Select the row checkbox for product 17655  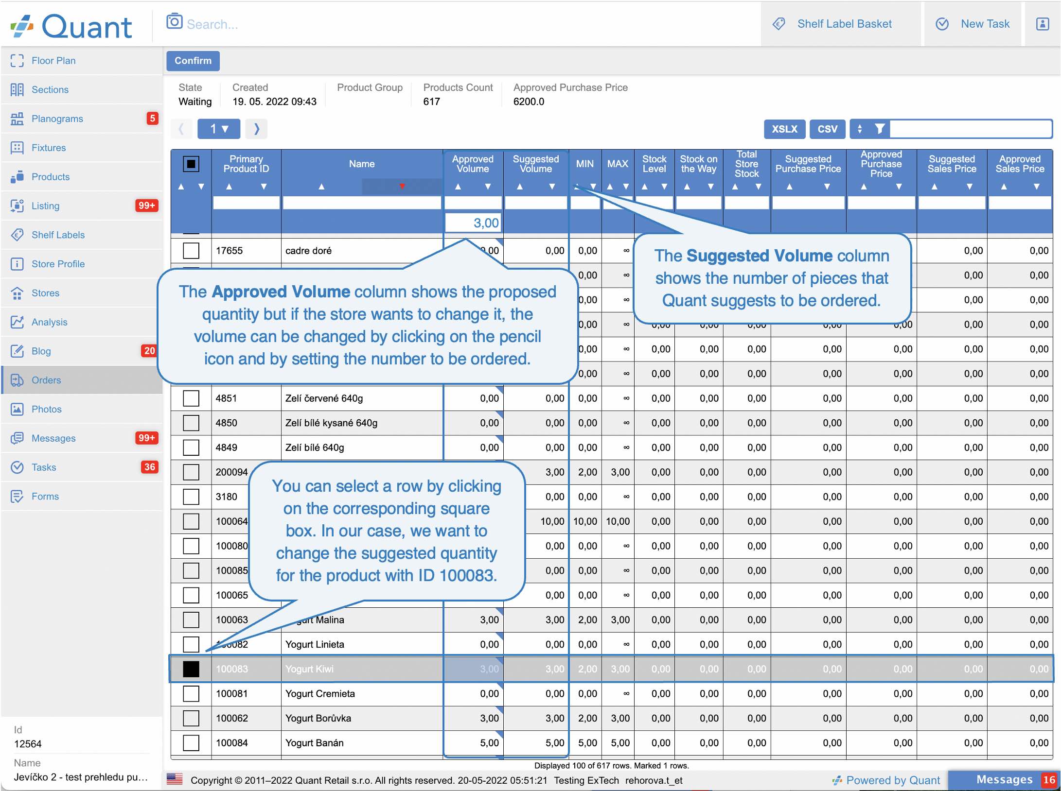(x=191, y=251)
